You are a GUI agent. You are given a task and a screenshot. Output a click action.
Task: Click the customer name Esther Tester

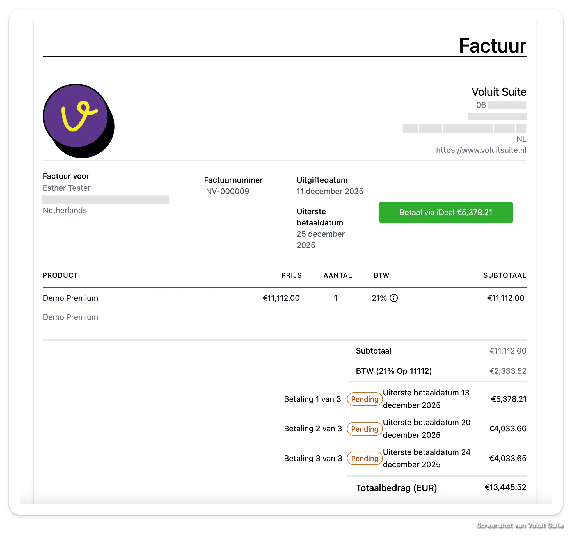click(67, 188)
